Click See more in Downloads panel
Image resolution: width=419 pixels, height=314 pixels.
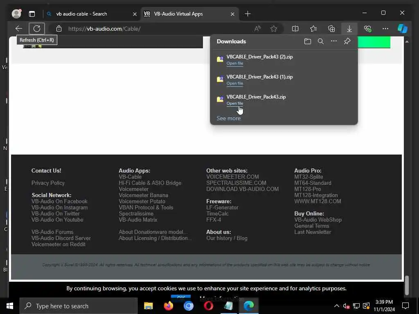pos(228,118)
